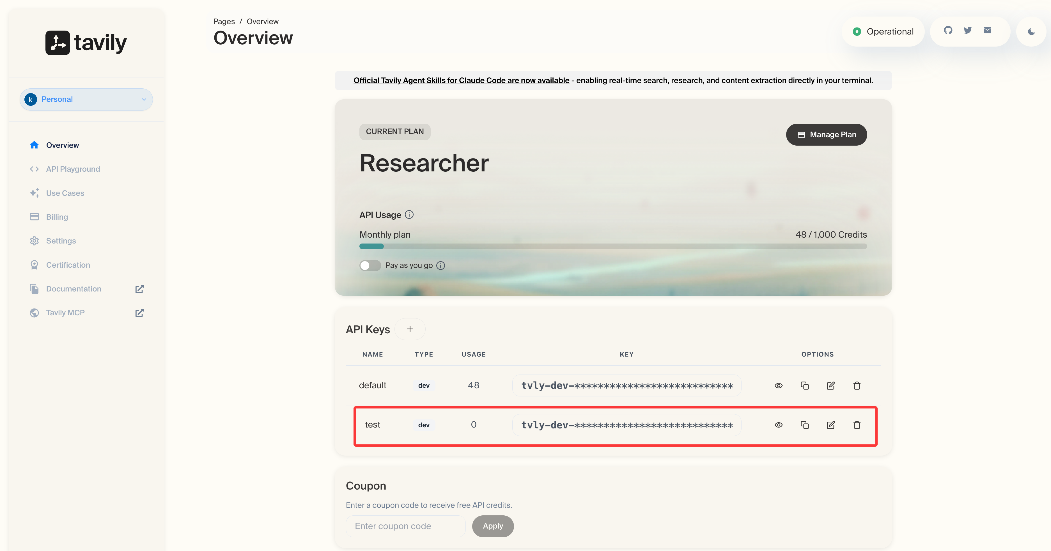The height and width of the screenshot is (551, 1051).
Task: Toggle dark mode moon icon
Action: coord(1031,31)
